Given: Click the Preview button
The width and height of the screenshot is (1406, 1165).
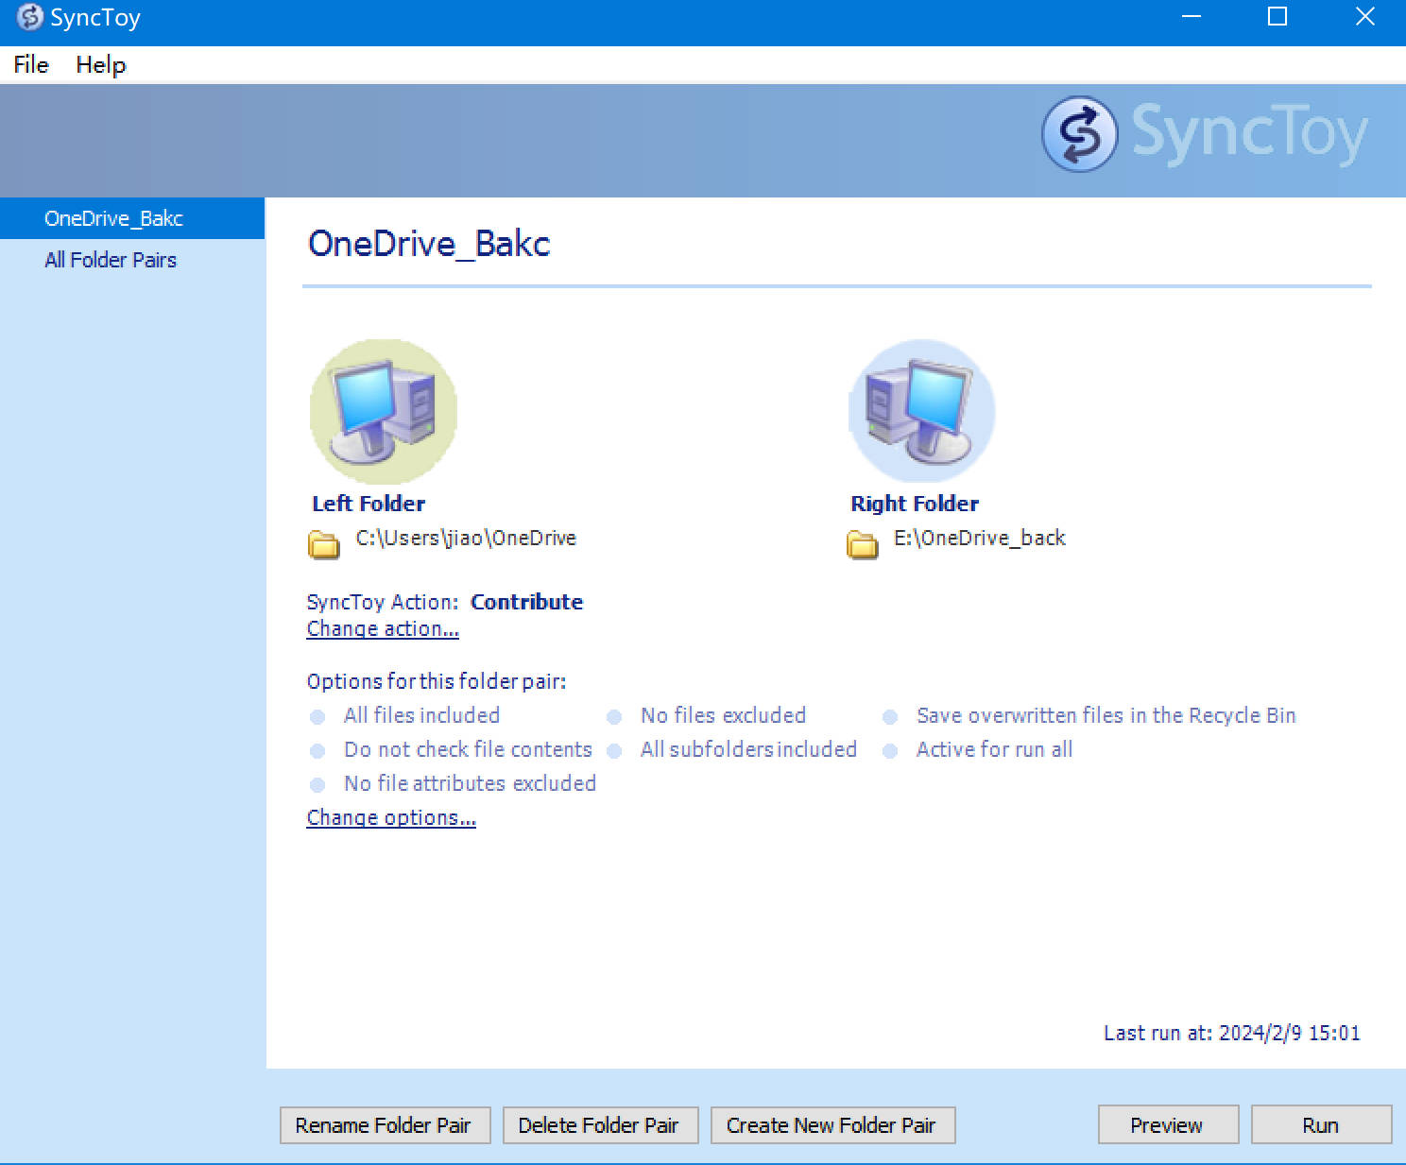Looking at the screenshot, I should 1168,1125.
